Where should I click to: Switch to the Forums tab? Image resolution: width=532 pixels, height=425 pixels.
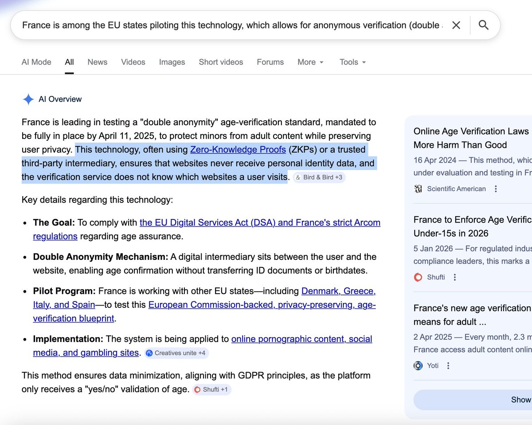click(270, 62)
